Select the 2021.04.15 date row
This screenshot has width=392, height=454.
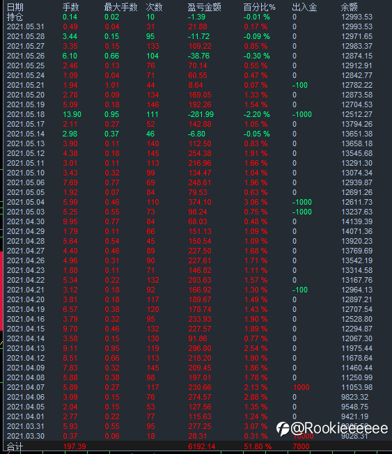coord(26,329)
